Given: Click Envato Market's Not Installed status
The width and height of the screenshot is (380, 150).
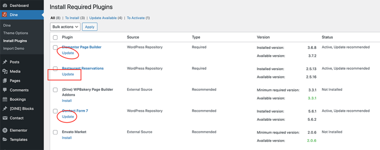Looking at the screenshot, I should click(332, 132).
